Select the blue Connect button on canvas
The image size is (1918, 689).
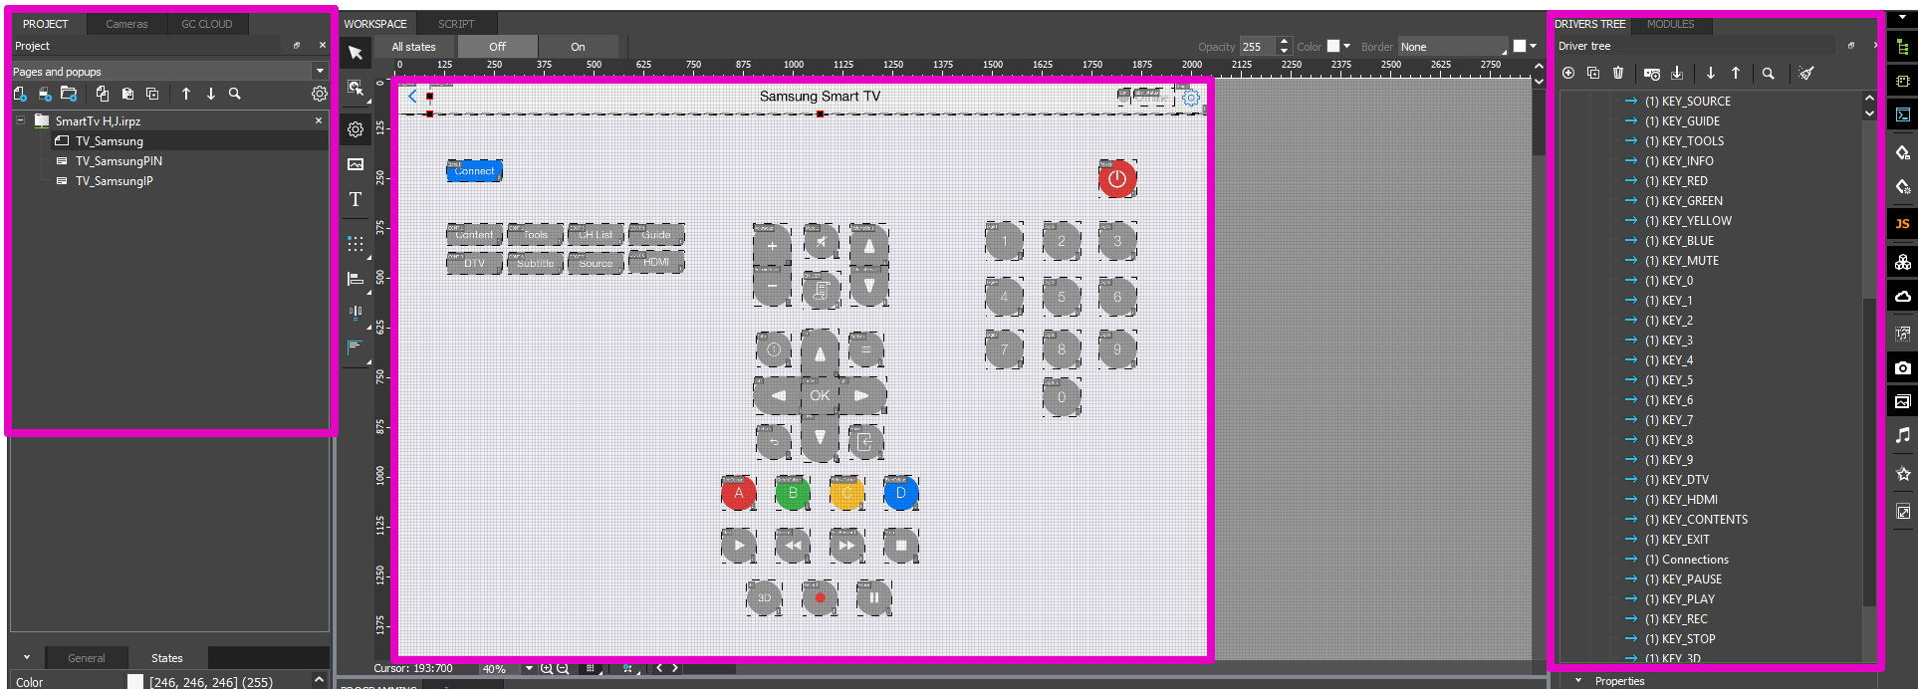474,171
